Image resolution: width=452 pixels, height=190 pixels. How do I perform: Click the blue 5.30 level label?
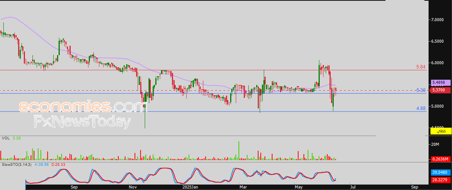coord(421,91)
